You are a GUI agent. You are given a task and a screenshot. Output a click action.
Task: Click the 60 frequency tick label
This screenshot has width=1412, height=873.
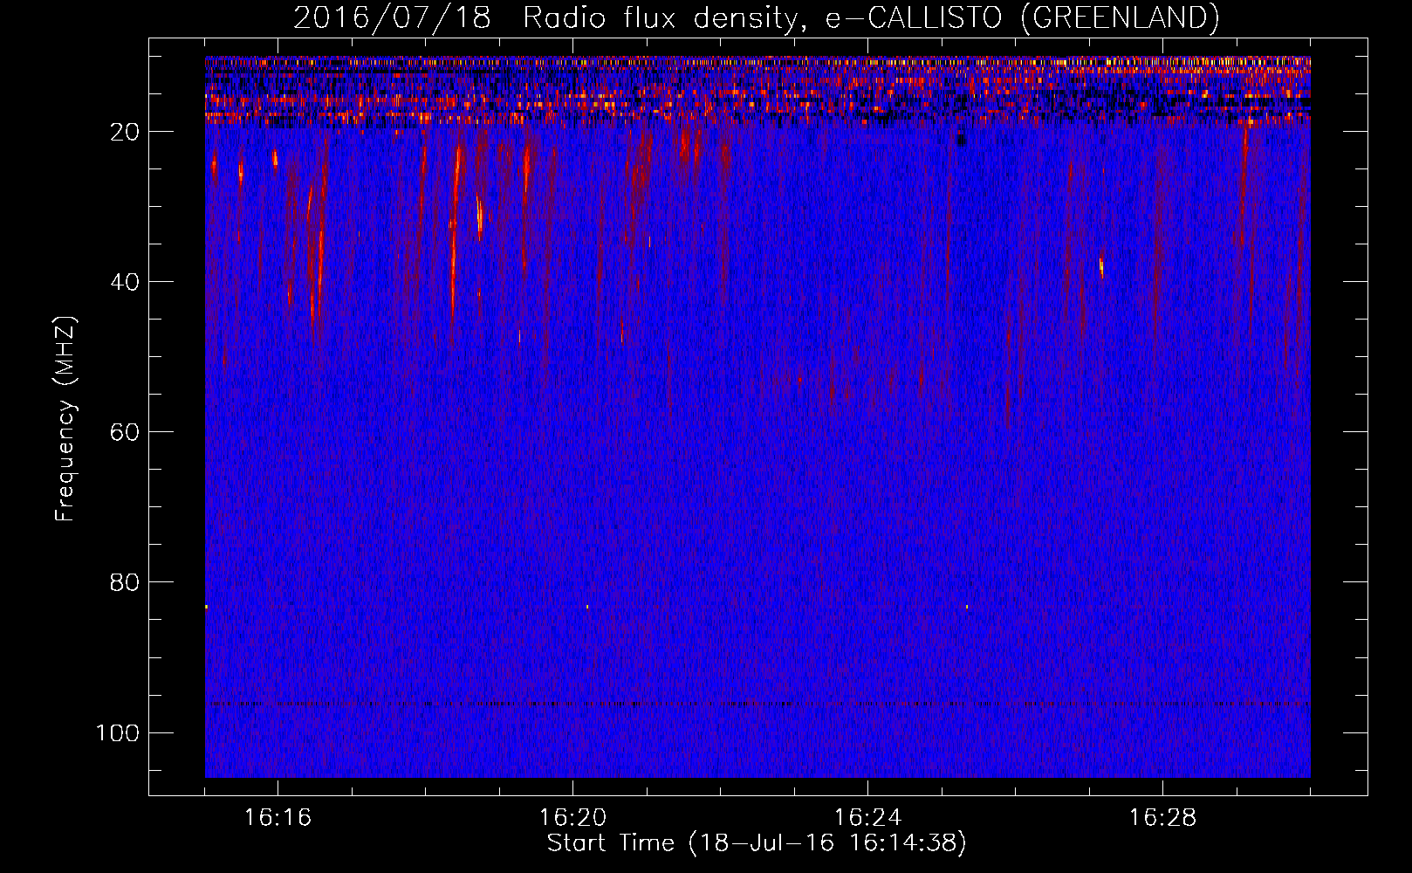tap(125, 432)
